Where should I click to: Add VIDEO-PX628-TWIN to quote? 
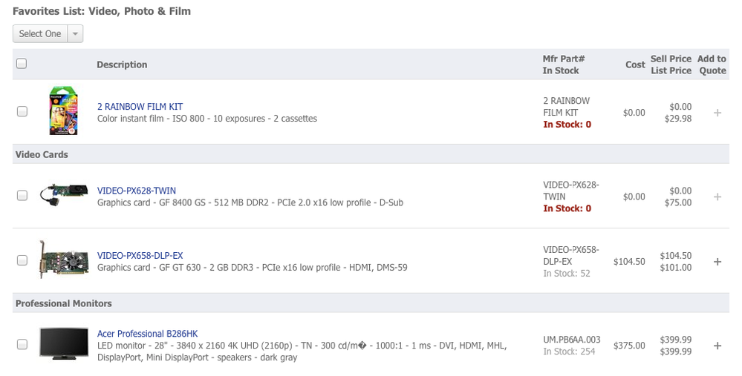coord(717,197)
